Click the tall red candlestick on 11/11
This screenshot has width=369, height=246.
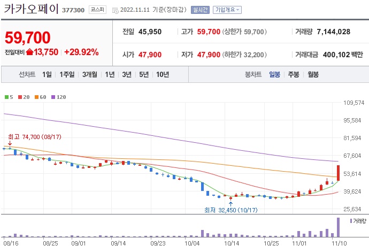(x=338, y=173)
